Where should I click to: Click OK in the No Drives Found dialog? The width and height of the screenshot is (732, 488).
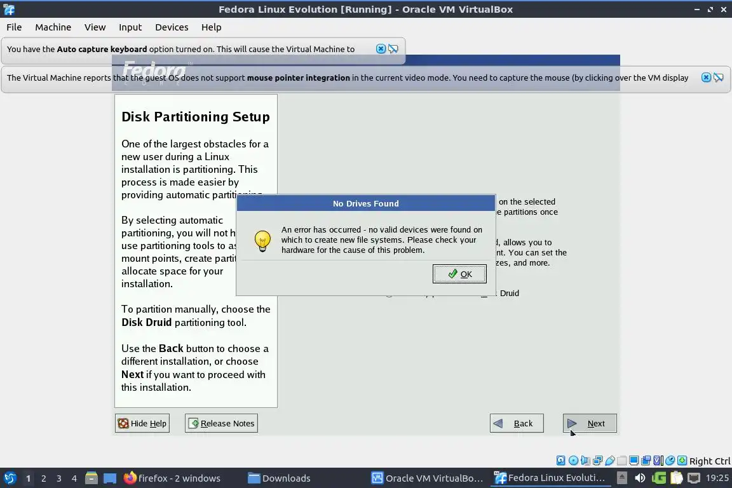click(459, 274)
